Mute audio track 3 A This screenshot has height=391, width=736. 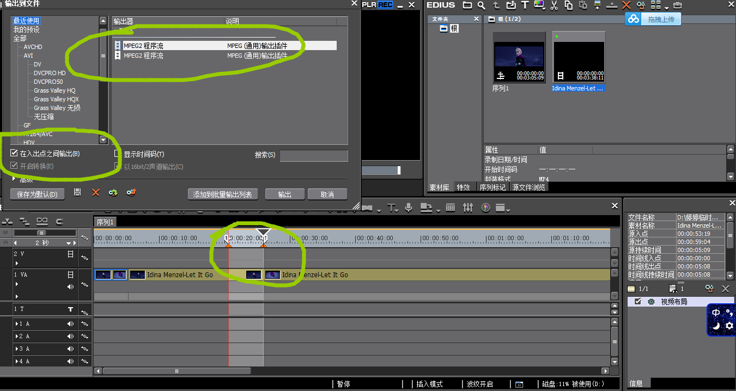pyautogui.click(x=70, y=349)
